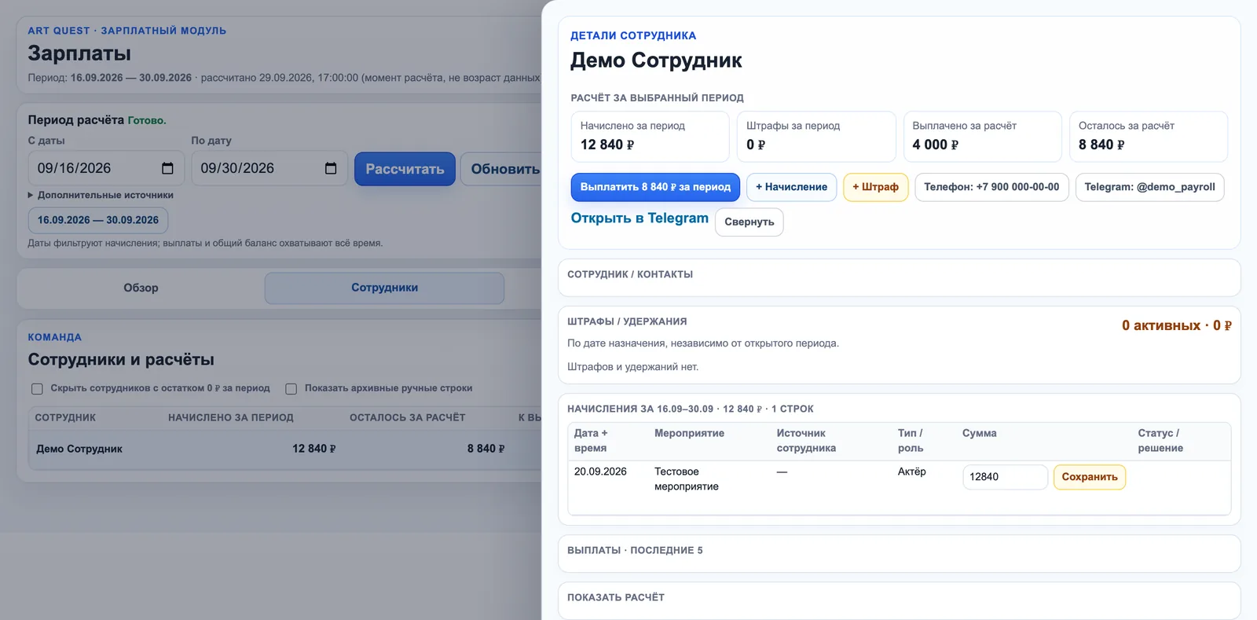Click the 'Осталось за расчёт' 8 840 ₽ card
The height and width of the screenshot is (620, 1257).
point(1149,136)
